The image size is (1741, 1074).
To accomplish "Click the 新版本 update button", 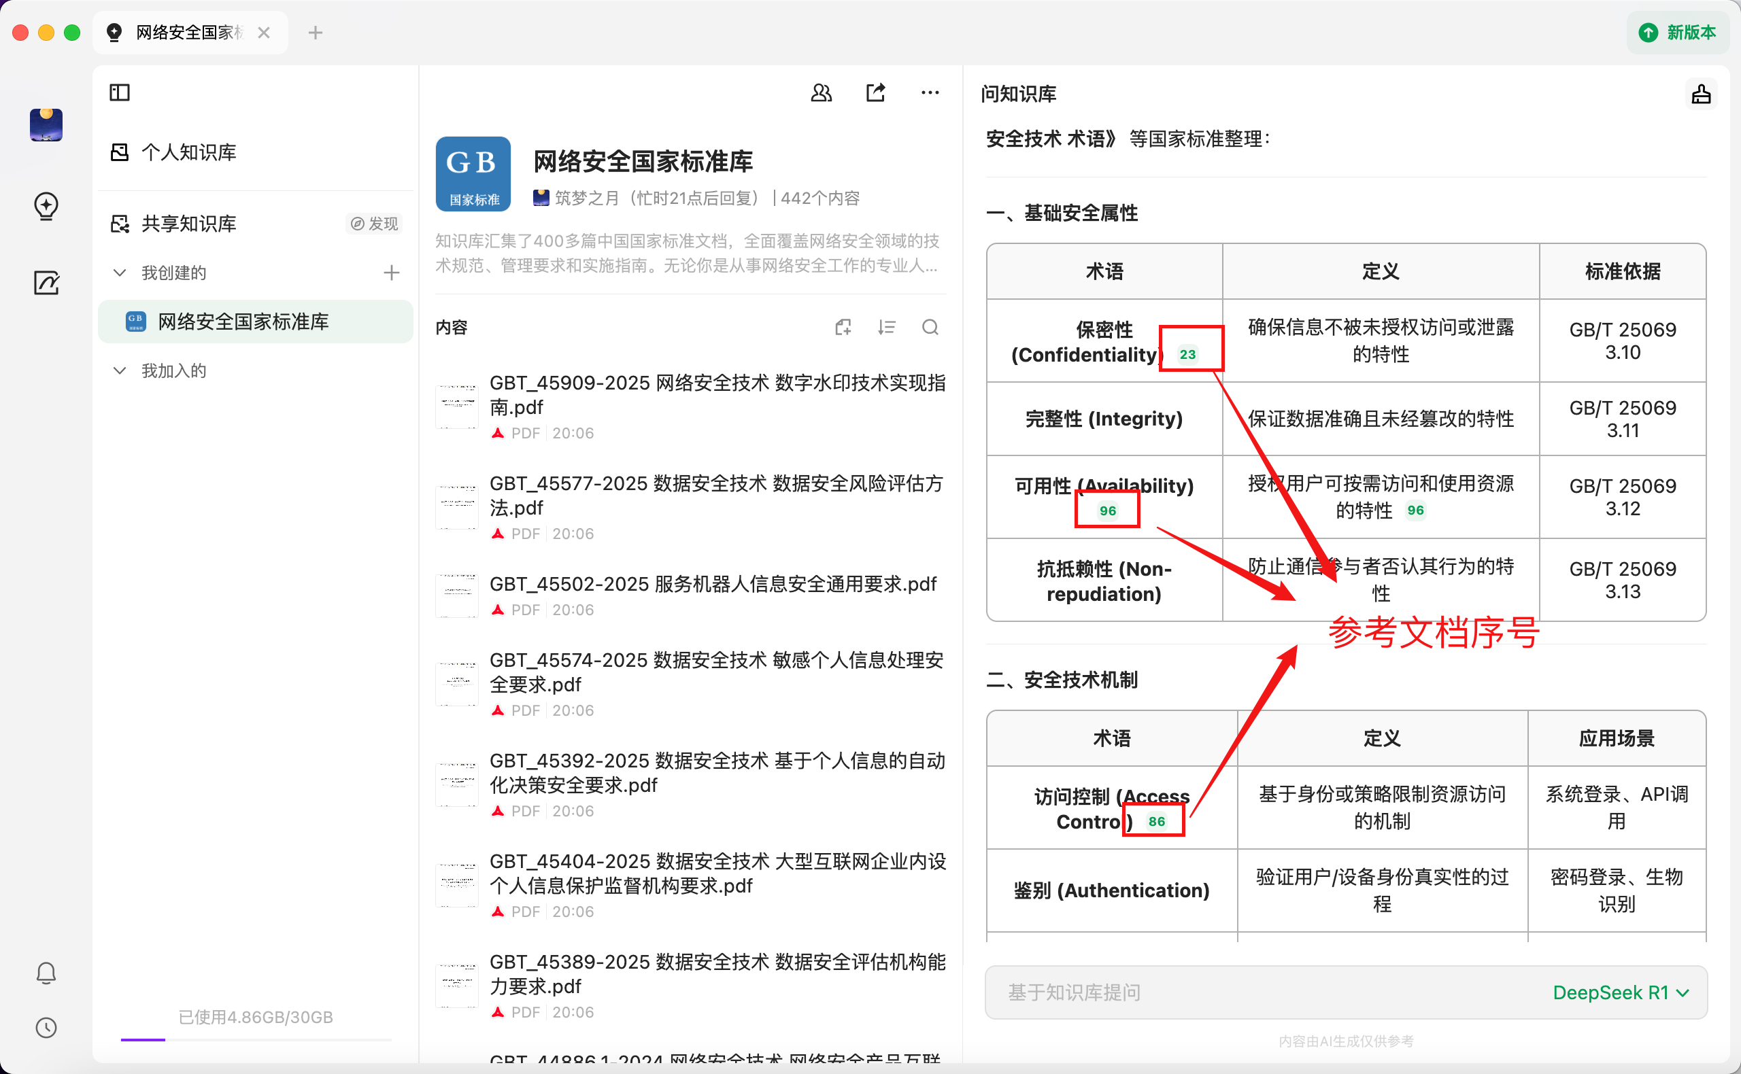I will pos(1678,32).
